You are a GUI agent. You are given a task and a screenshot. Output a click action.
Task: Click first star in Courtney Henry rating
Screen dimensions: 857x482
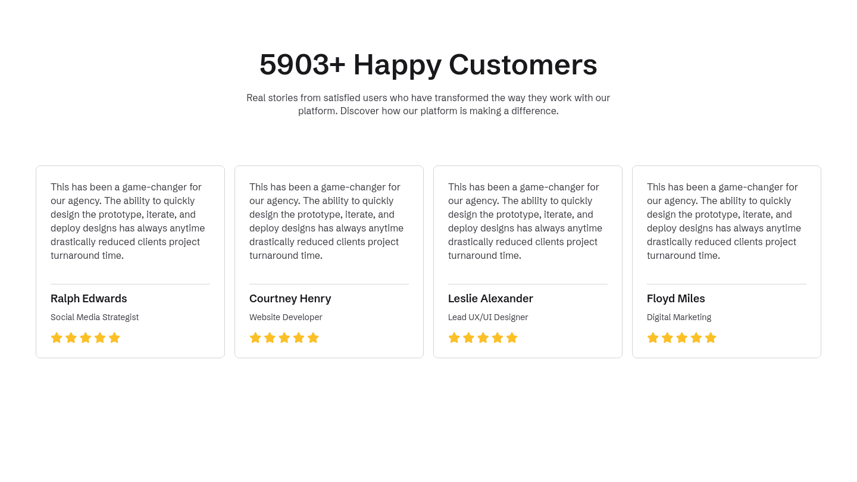(255, 338)
